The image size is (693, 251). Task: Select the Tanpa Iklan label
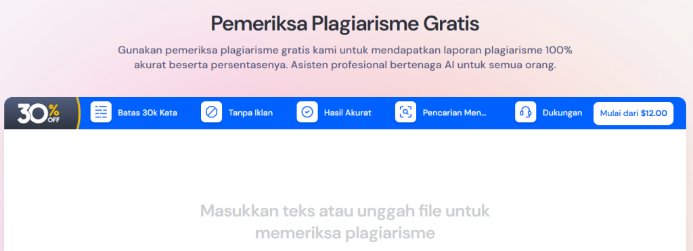[250, 113]
